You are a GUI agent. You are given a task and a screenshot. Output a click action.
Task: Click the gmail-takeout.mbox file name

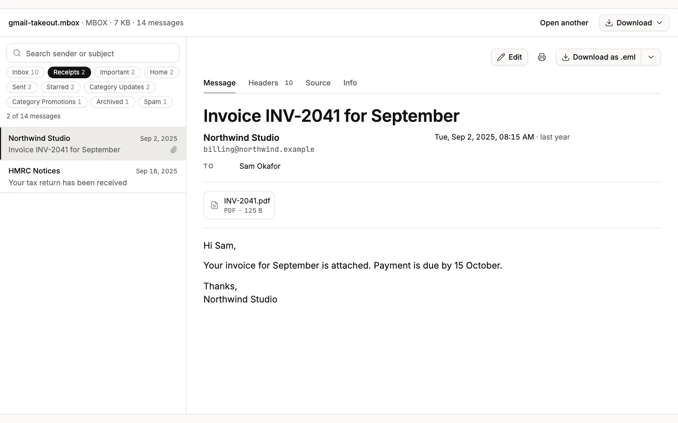[44, 23]
